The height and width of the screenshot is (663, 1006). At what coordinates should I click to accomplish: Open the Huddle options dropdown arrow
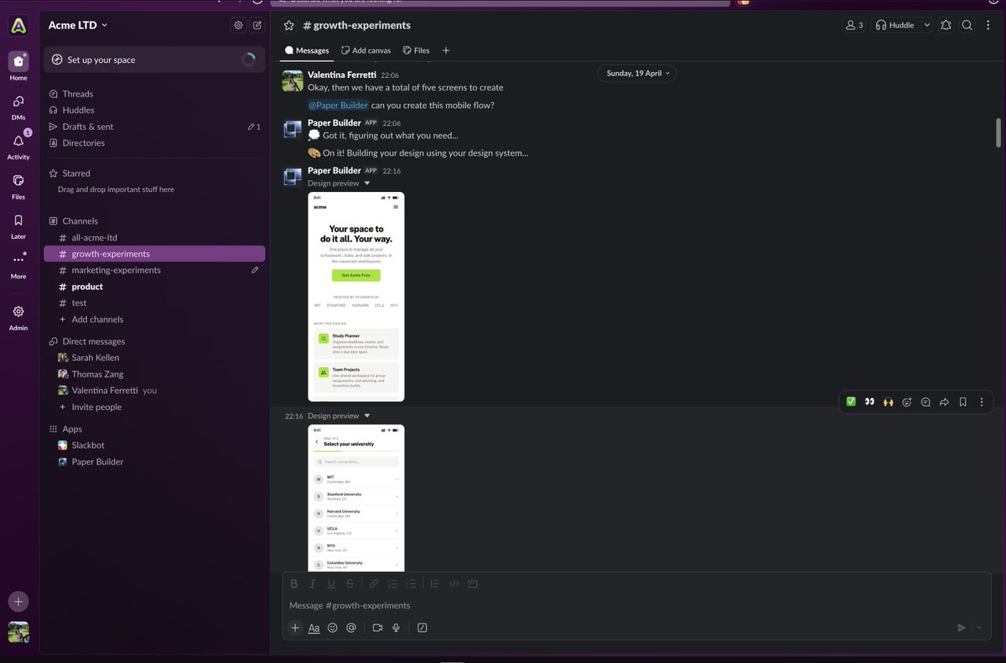[926, 25]
